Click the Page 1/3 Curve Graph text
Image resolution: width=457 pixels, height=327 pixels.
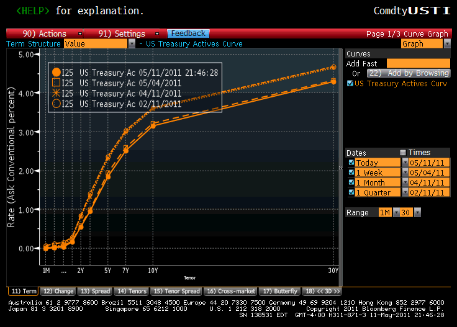pyautogui.click(x=407, y=34)
